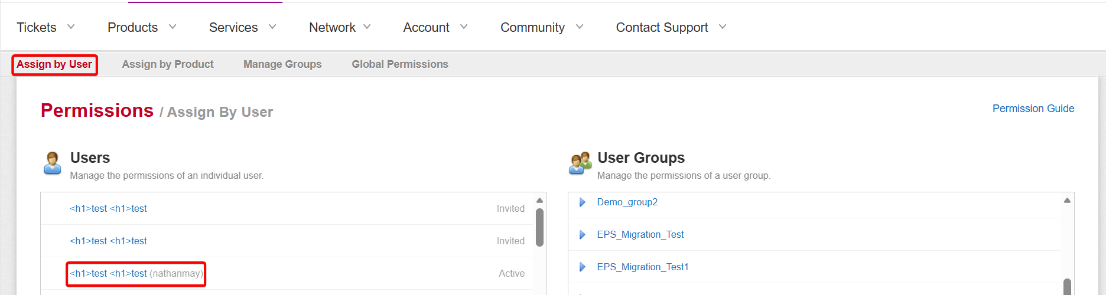Screen dimensions: 1106x295
Task: Click the User Groups people icon
Action: pyautogui.click(x=580, y=163)
